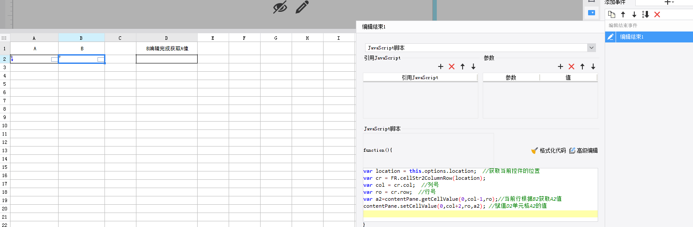
Task: Toggle the crossed-eye visibility icon
Action: [280, 7]
